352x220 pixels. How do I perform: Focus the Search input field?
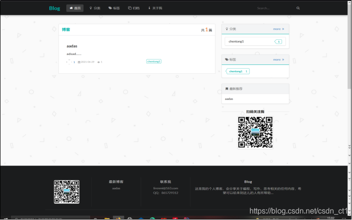click(x=275, y=8)
